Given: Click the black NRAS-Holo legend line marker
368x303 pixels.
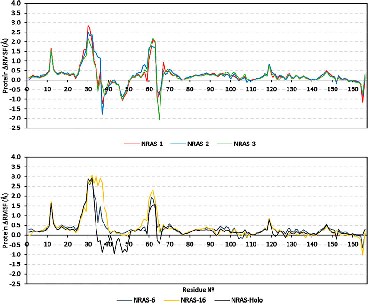Looking at the screenshot, I should point(222,300).
